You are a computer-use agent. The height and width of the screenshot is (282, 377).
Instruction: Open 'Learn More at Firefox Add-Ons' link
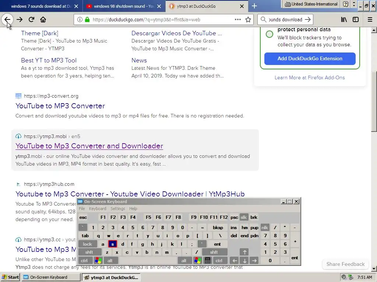tap(310, 77)
